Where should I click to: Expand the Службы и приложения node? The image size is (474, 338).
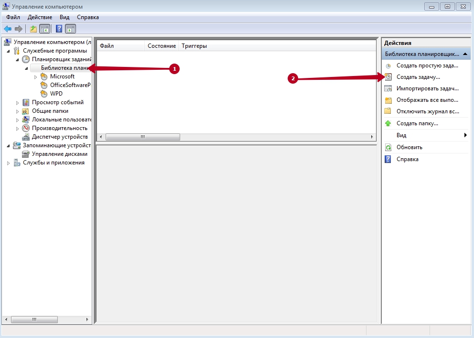pyautogui.click(x=8, y=163)
